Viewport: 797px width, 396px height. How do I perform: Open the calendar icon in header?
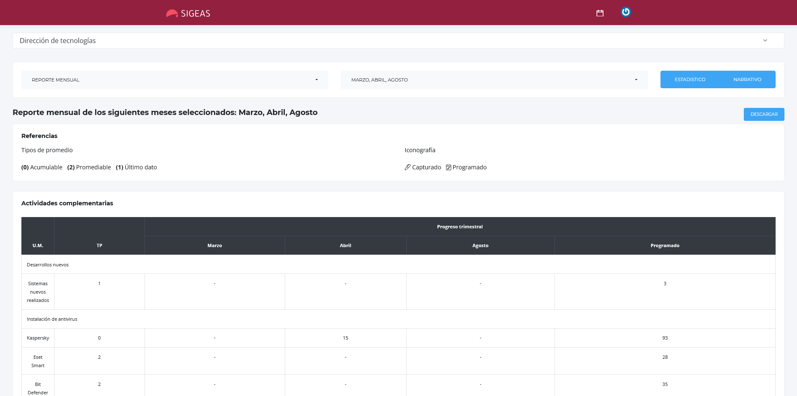(x=600, y=13)
